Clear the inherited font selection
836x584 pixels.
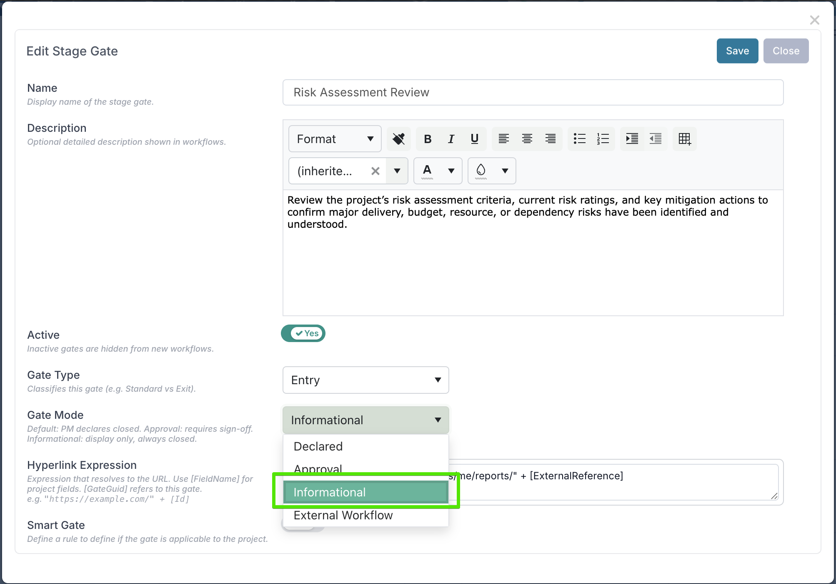375,171
